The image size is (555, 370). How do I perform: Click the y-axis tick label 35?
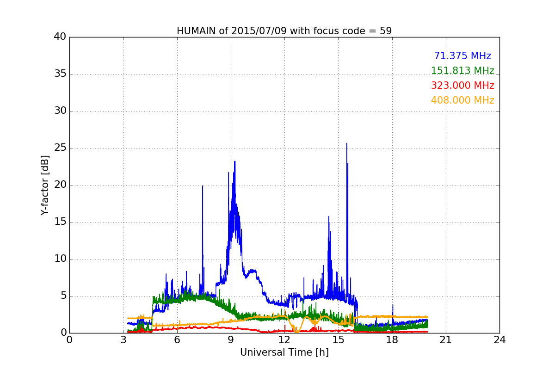pos(60,74)
